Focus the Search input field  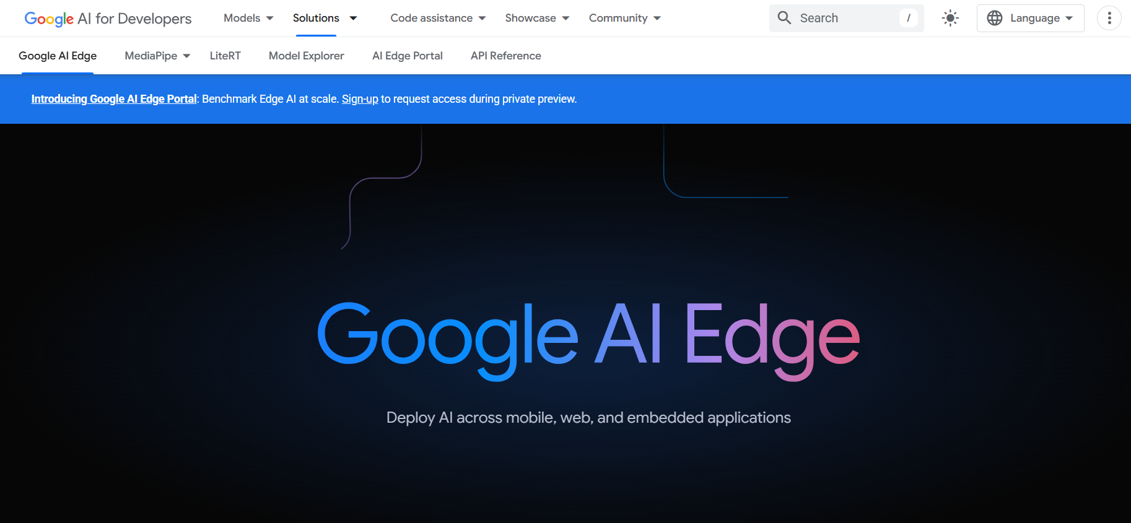click(846, 18)
